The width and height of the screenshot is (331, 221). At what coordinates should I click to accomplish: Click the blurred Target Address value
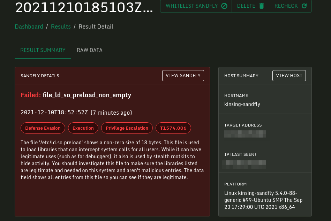click(245, 134)
